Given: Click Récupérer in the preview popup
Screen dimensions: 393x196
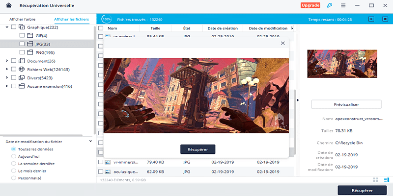Looking at the screenshot, I should (x=198, y=149).
